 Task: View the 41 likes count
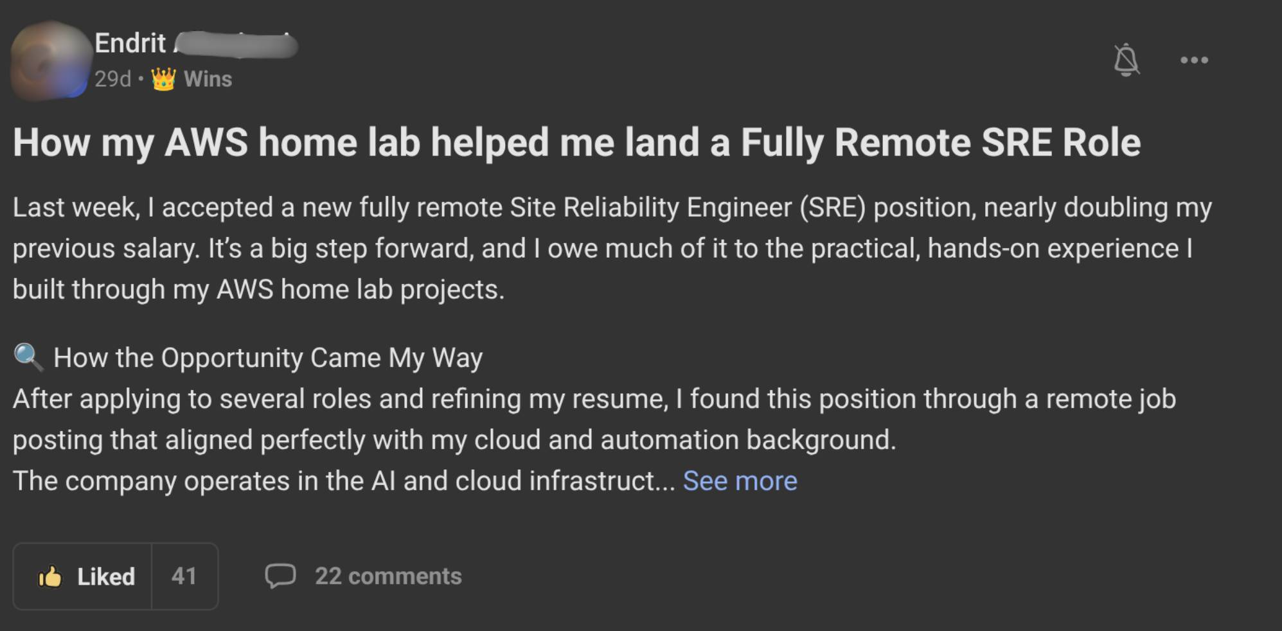pyautogui.click(x=184, y=576)
